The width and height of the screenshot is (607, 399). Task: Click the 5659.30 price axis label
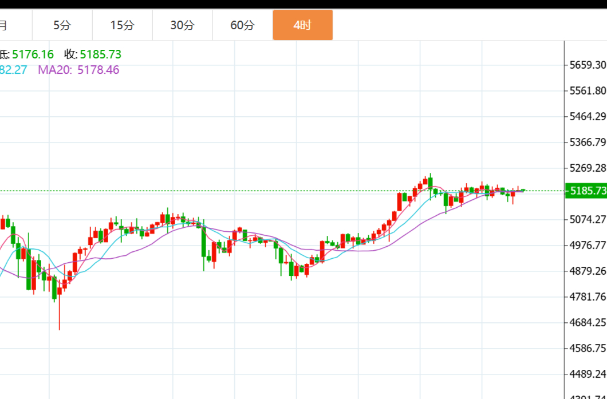click(x=588, y=65)
